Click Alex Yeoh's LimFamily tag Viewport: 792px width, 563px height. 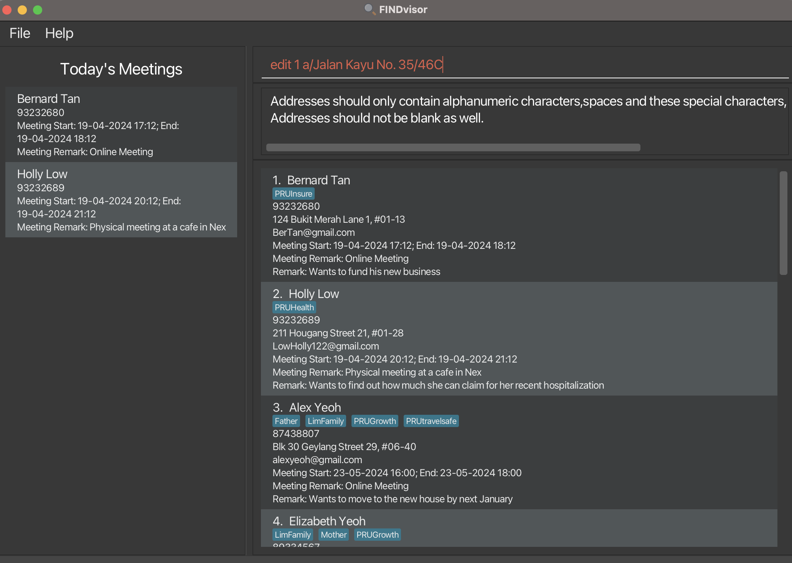pos(325,421)
